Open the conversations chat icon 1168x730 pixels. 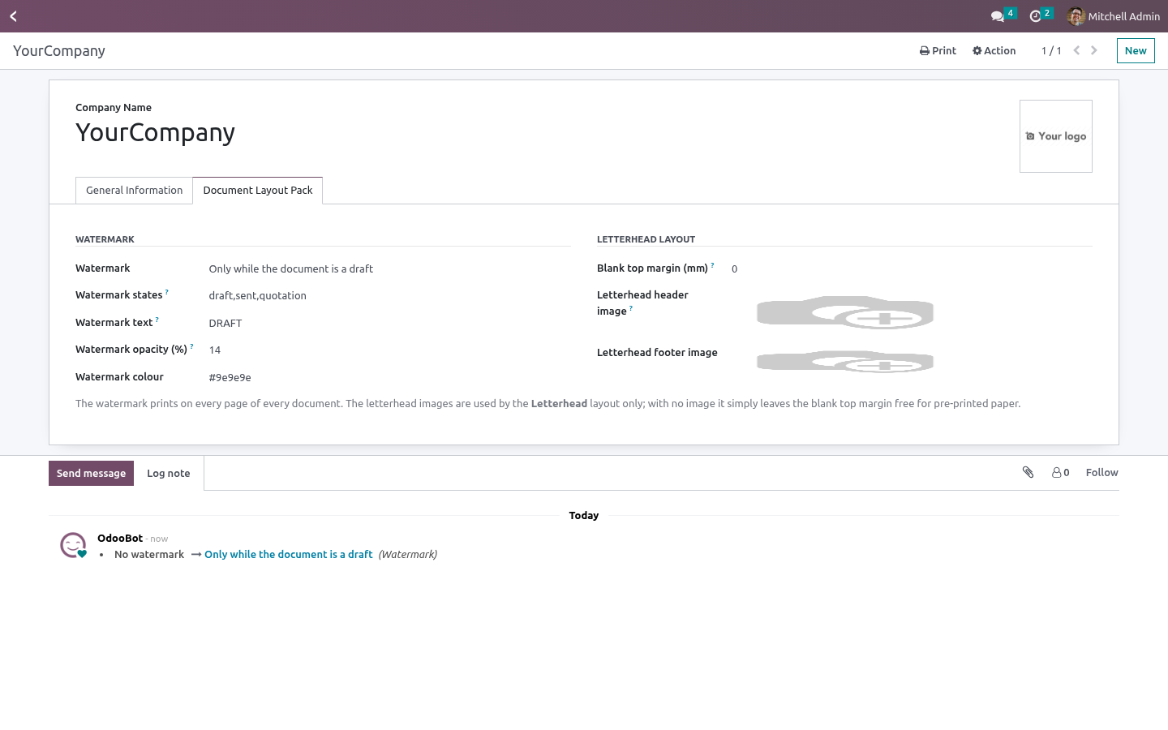tap(998, 16)
